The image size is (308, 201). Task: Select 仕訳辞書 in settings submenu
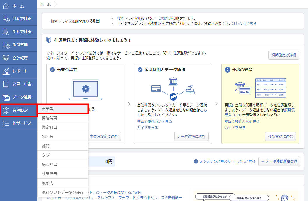pos(63,174)
